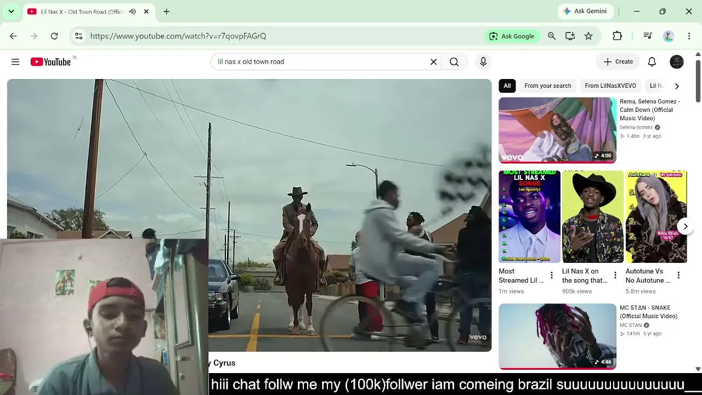702x395 pixels.
Task: Clear the YouTube search box text
Action: click(433, 62)
